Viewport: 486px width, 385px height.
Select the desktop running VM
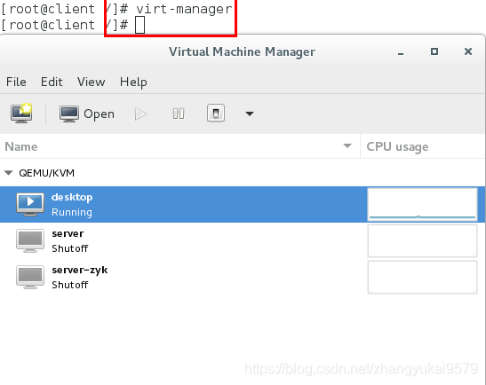click(x=243, y=204)
